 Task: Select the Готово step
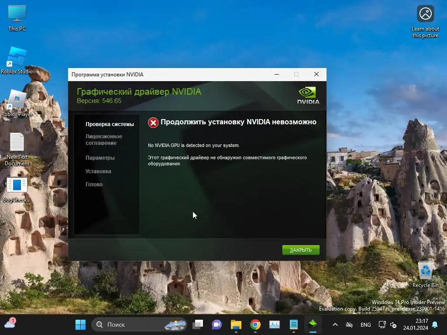pyautogui.click(x=94, y=185)
